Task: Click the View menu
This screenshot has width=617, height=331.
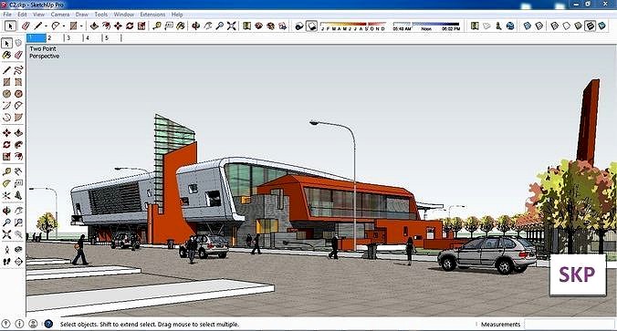Action: 38,15
